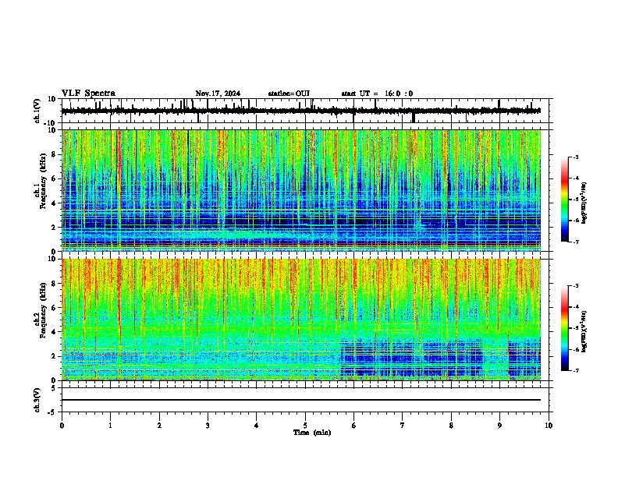
Task: Select the "start UT = 16:0 :0" text
Action: point(377,94)
